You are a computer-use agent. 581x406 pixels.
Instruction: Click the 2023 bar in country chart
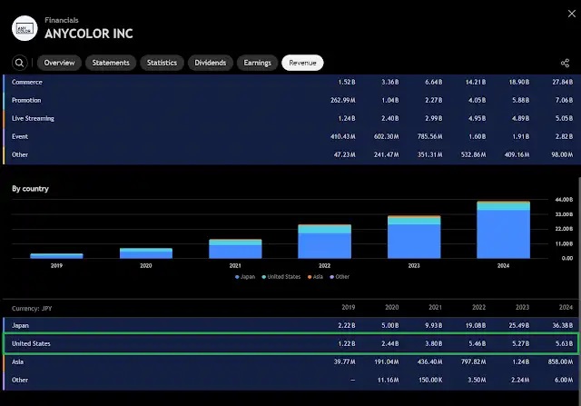414,237
